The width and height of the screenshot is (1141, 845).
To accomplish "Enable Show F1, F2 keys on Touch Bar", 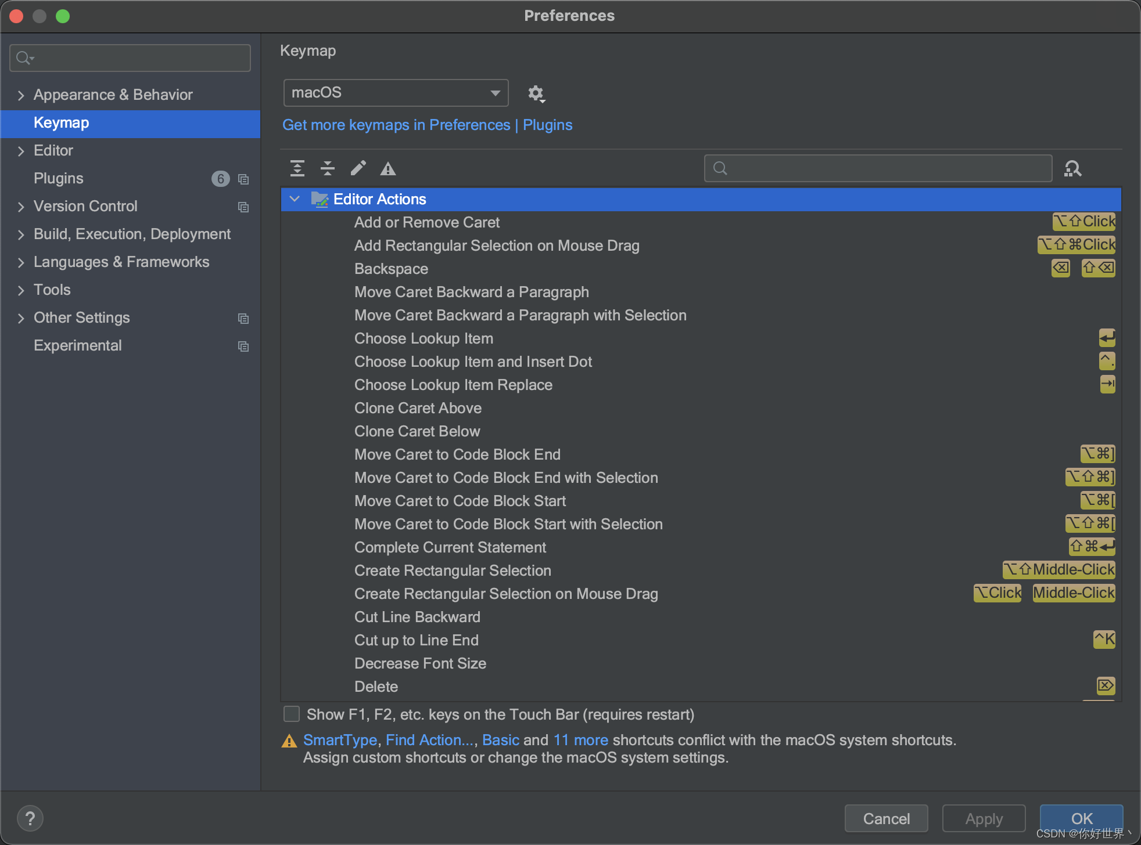I will (292, 714).
